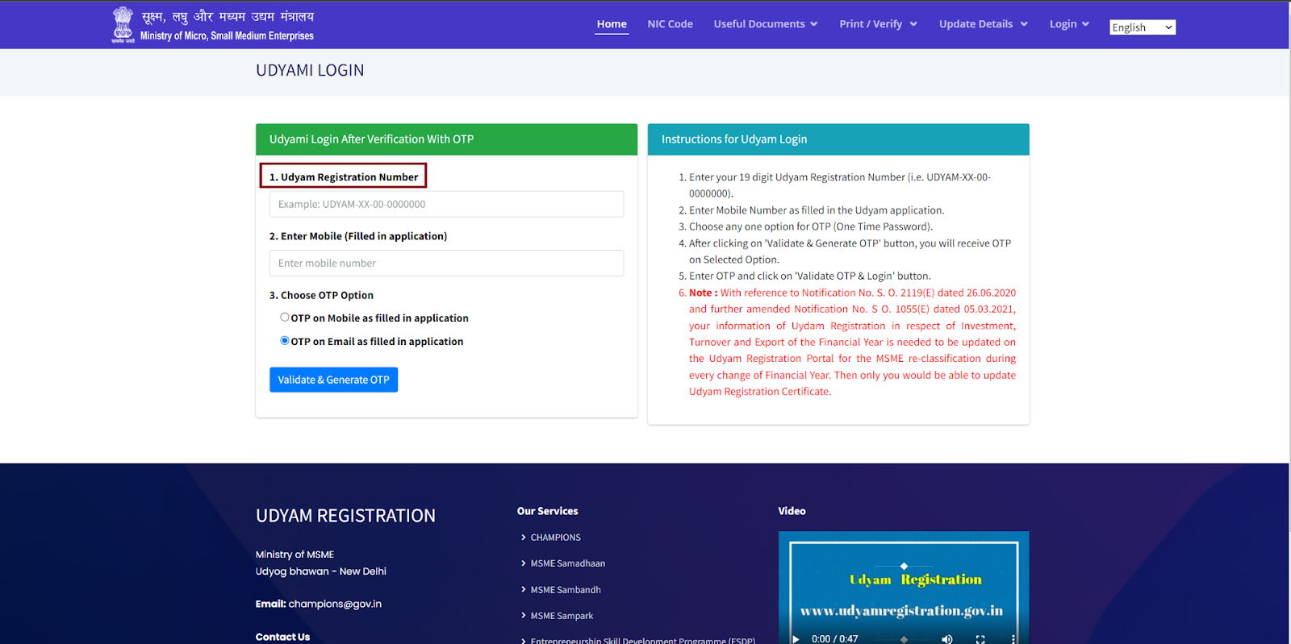1291x644 pixels.
Task: Click Validate & Generate OTP button
Action: click(333, 380)
